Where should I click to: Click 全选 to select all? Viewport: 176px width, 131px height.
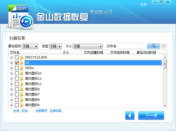pos(16,111)
